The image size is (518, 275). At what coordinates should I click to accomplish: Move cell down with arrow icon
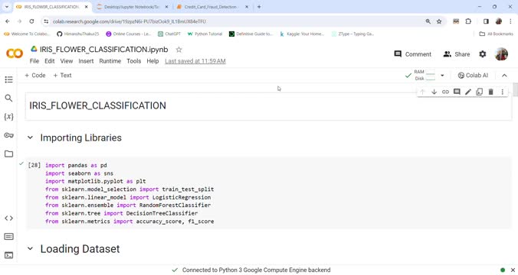(434, 92)
